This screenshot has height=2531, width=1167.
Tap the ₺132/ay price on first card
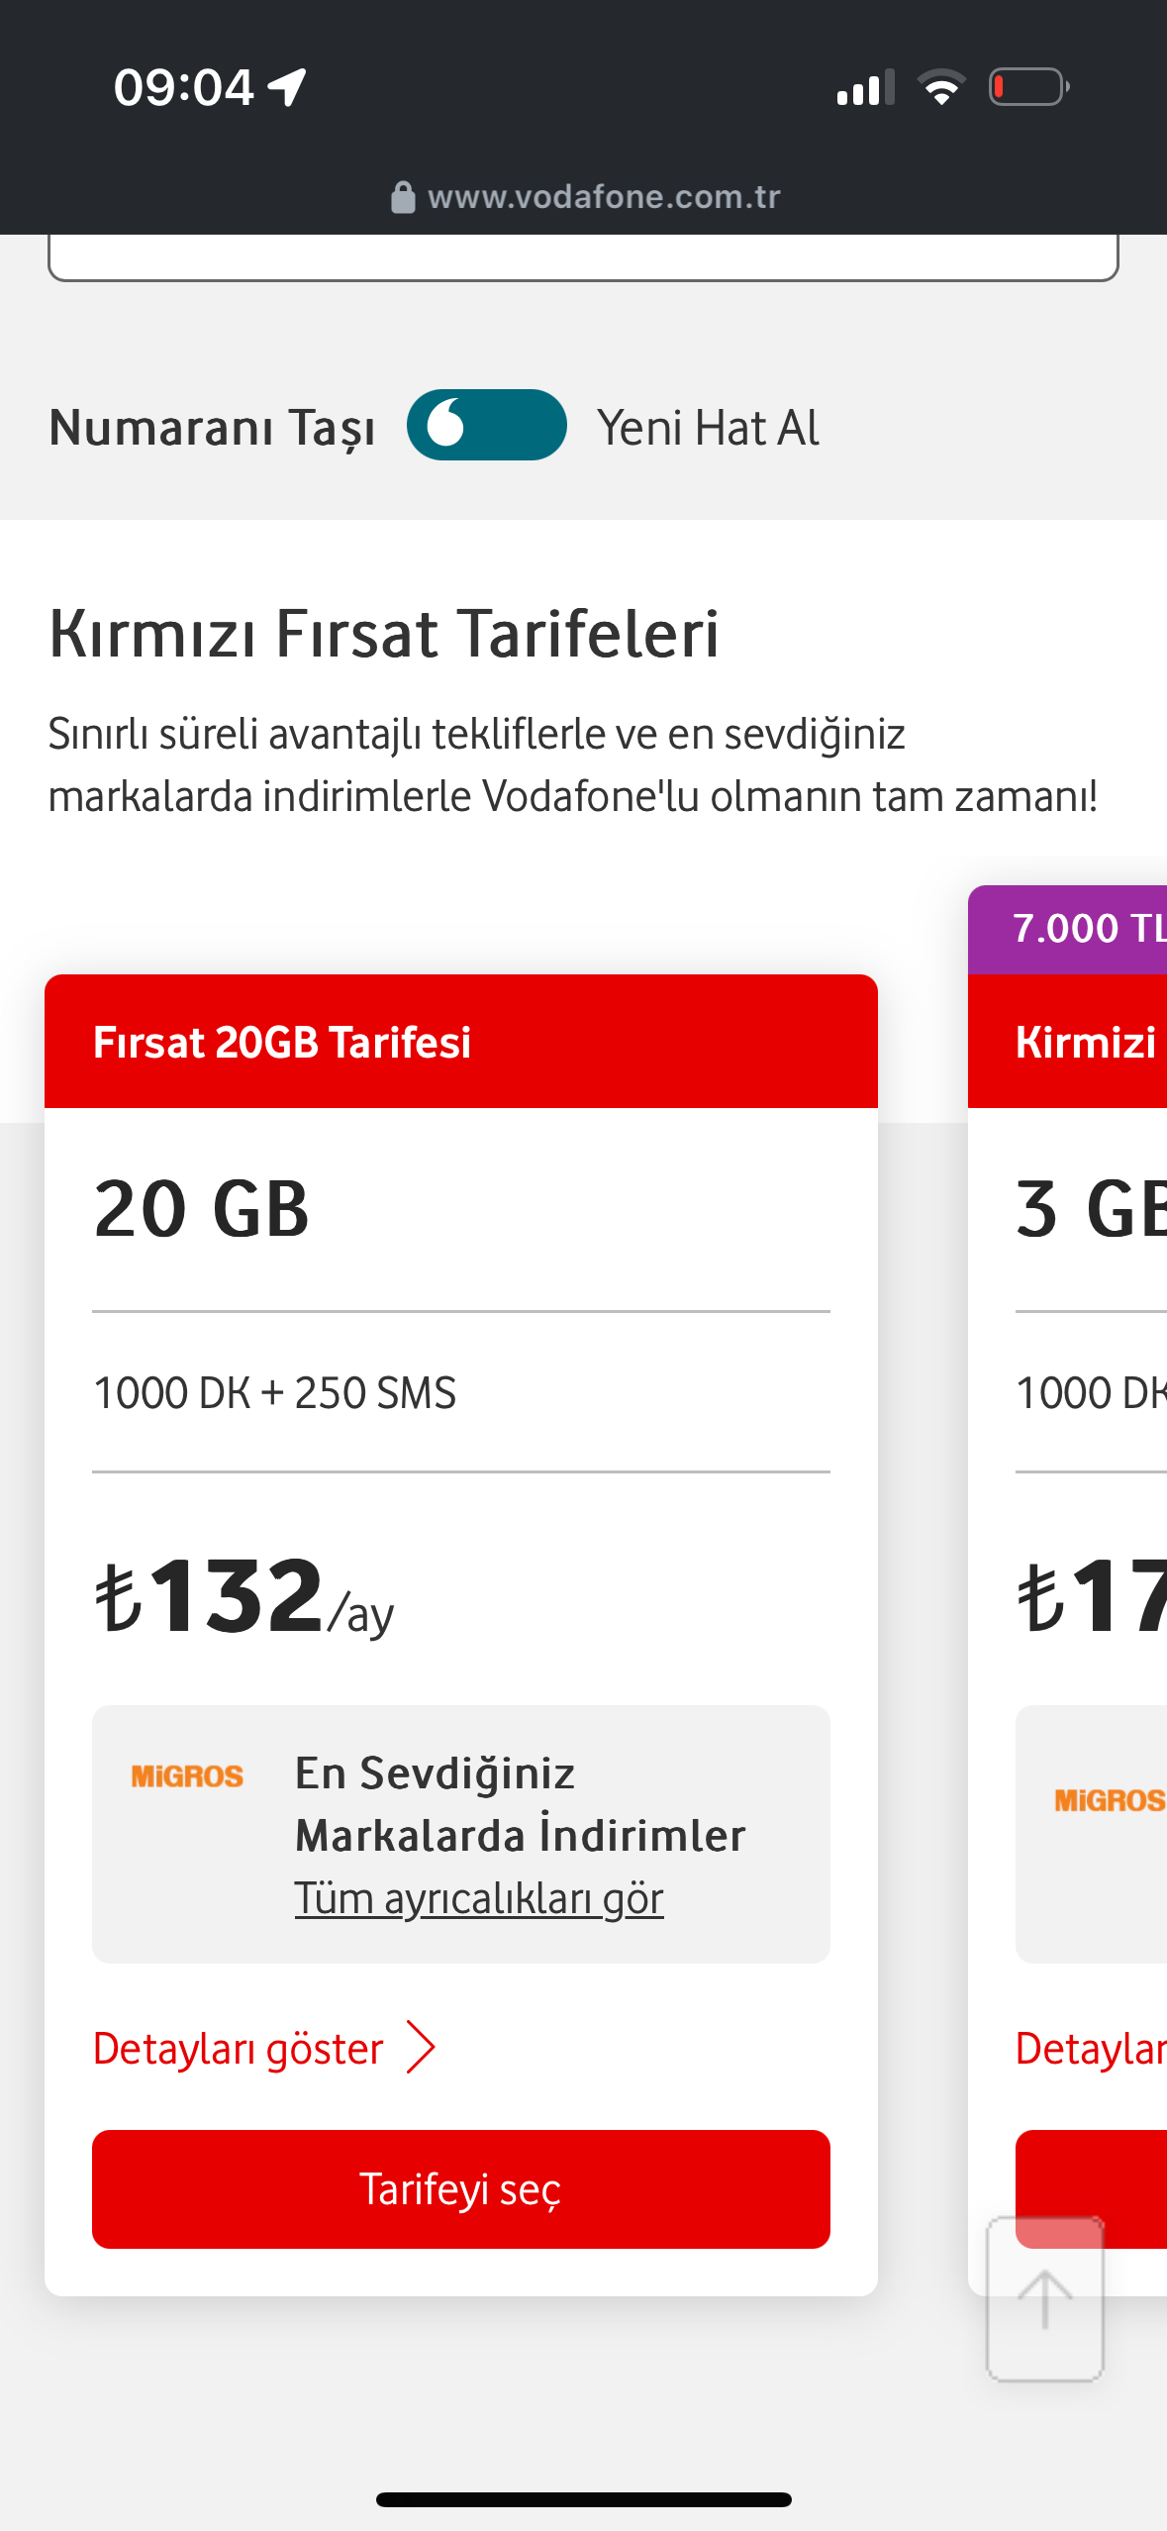pyautogui.click(x=243, y=1596)
